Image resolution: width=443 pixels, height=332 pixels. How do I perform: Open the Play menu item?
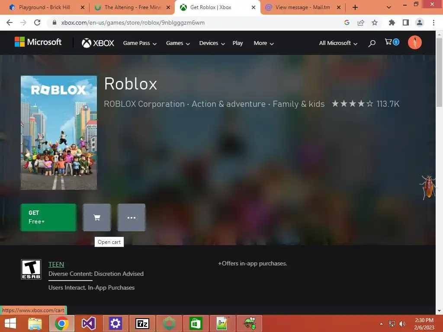[x=238, y=43]
